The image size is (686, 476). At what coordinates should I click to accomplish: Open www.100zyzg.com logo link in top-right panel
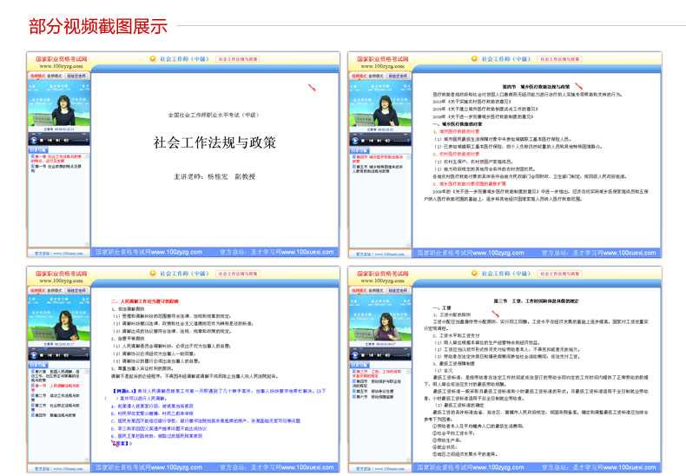(381, 64)
